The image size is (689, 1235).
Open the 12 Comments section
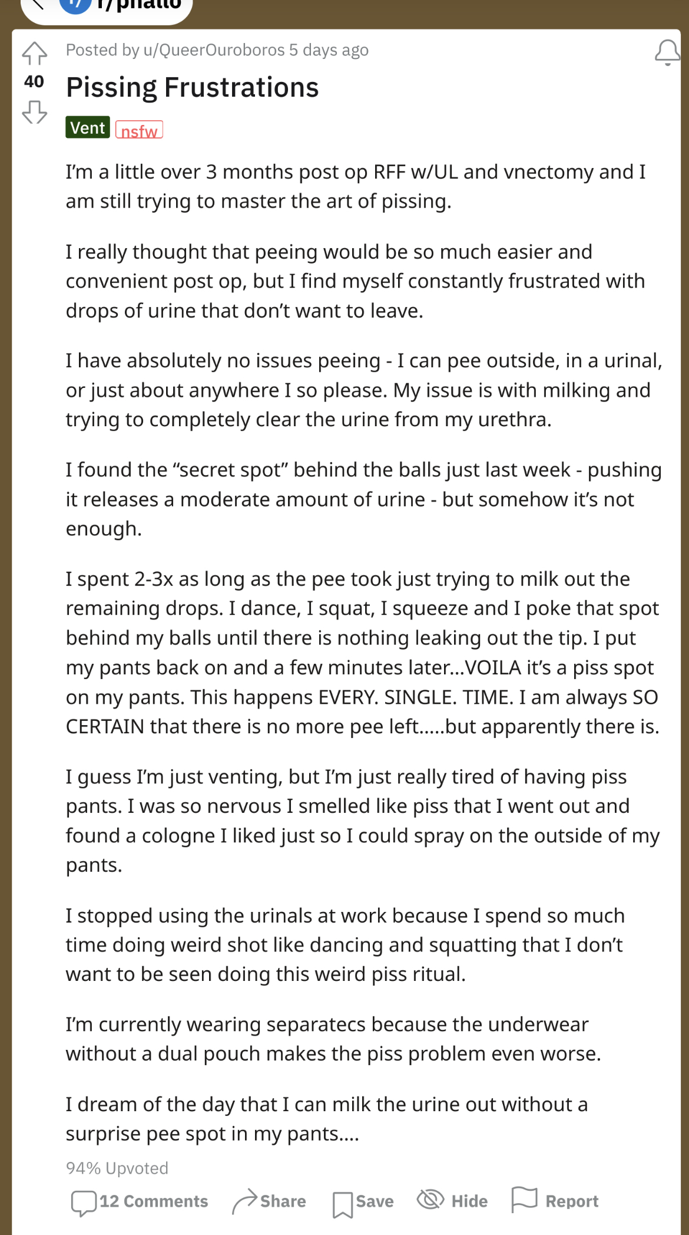tap(140, 1201)
